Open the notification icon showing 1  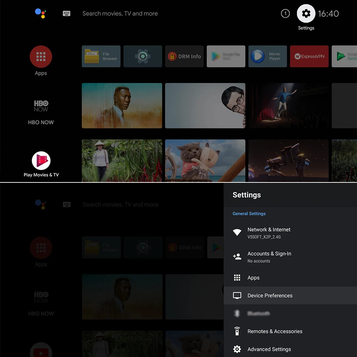pyautogui.click(x=285, y=14)
